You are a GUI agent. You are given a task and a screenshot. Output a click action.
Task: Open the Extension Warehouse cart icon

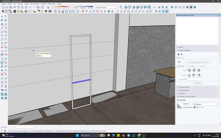tap(46, 11)
